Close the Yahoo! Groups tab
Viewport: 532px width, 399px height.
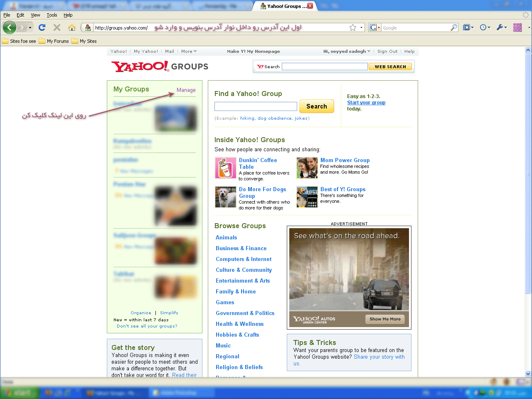point(310,6)
